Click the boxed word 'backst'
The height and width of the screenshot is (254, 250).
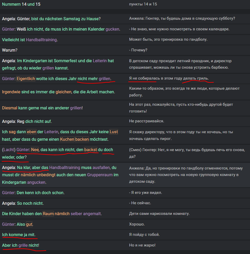90,150
